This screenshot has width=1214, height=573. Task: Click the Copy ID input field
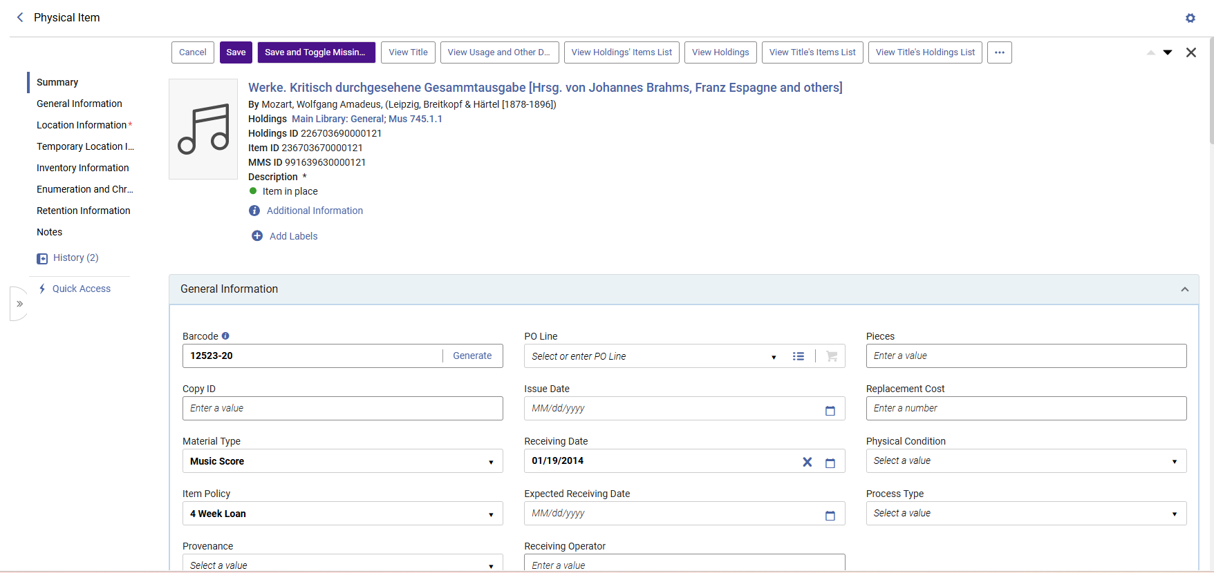[343, 408]
